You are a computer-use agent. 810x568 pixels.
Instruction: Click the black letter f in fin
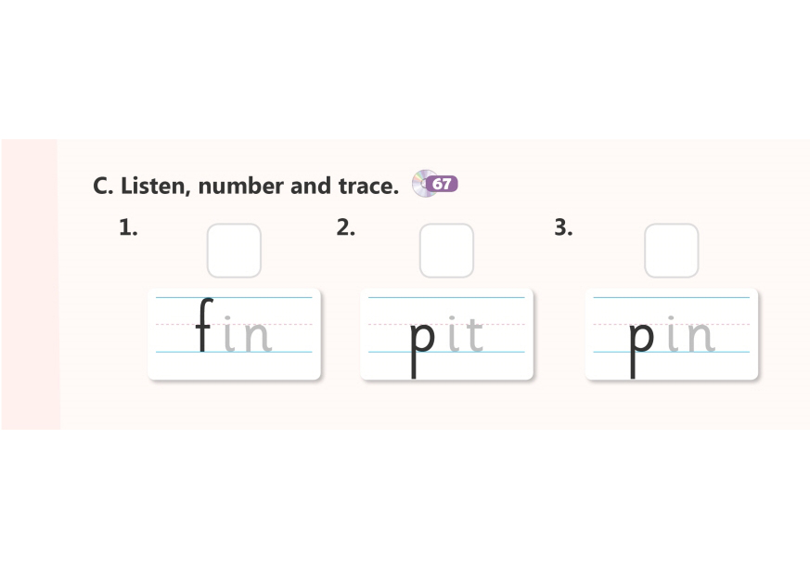click(x=204, y=327)
